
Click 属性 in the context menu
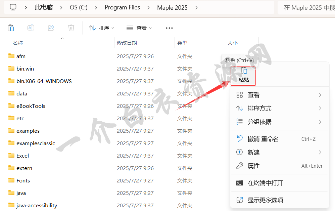coord(279,166)
